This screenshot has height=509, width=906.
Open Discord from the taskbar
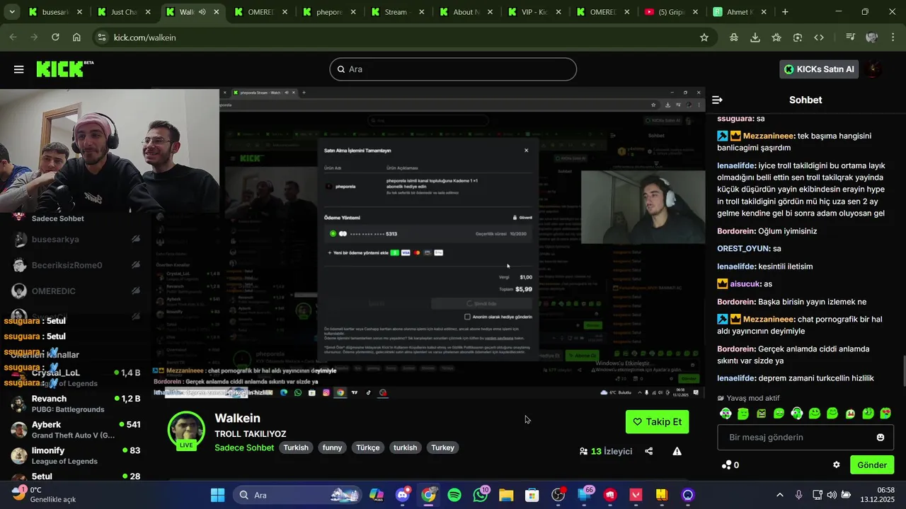coord(403,495)
